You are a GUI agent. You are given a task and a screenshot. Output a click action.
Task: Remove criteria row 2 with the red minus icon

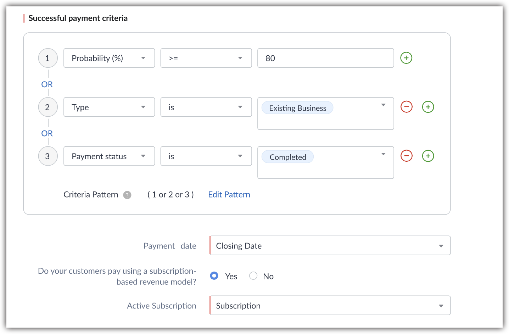[406, 107]
